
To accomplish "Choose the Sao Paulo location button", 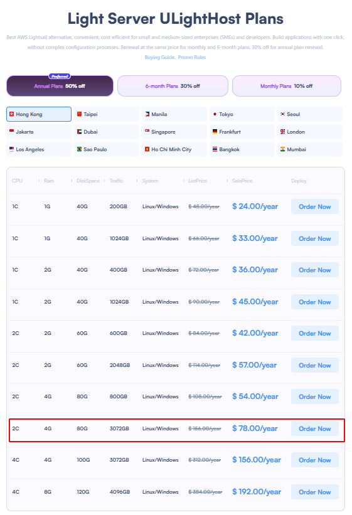I will (x=107, y=149).
